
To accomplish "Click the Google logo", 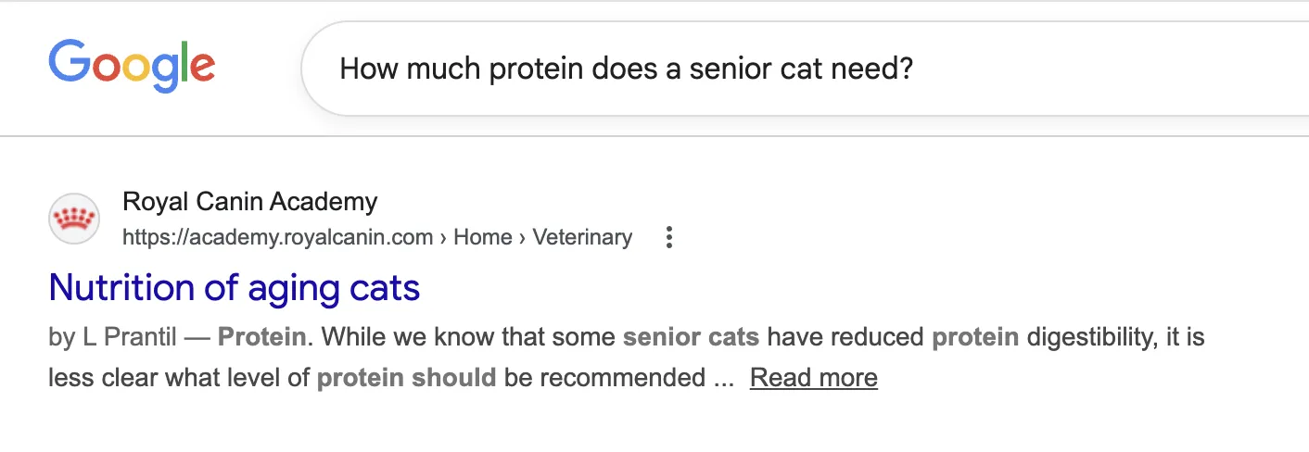I will tap(132, 65).
